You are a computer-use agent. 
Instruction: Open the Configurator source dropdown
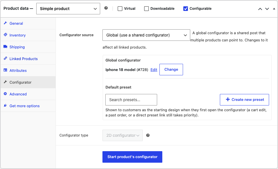(146, 35)
